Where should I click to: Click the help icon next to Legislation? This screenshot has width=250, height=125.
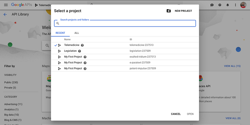pyautogui.click(x=80, y=51)
